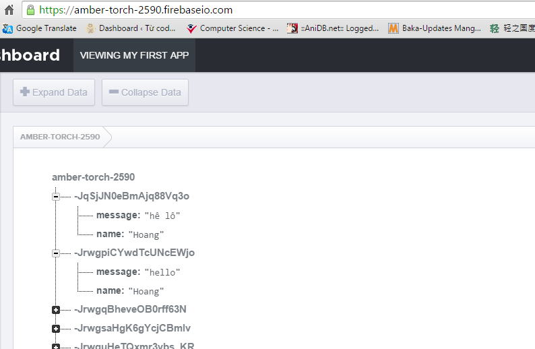Click the Collapse Data button

(145, 92)
